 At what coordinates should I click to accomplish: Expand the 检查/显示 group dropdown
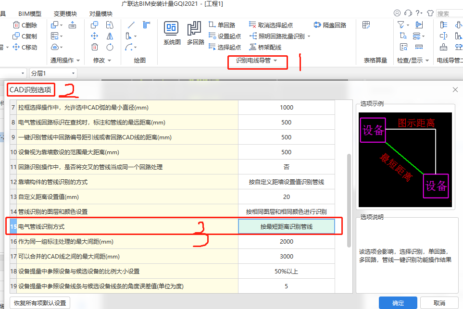click(427, 61)
